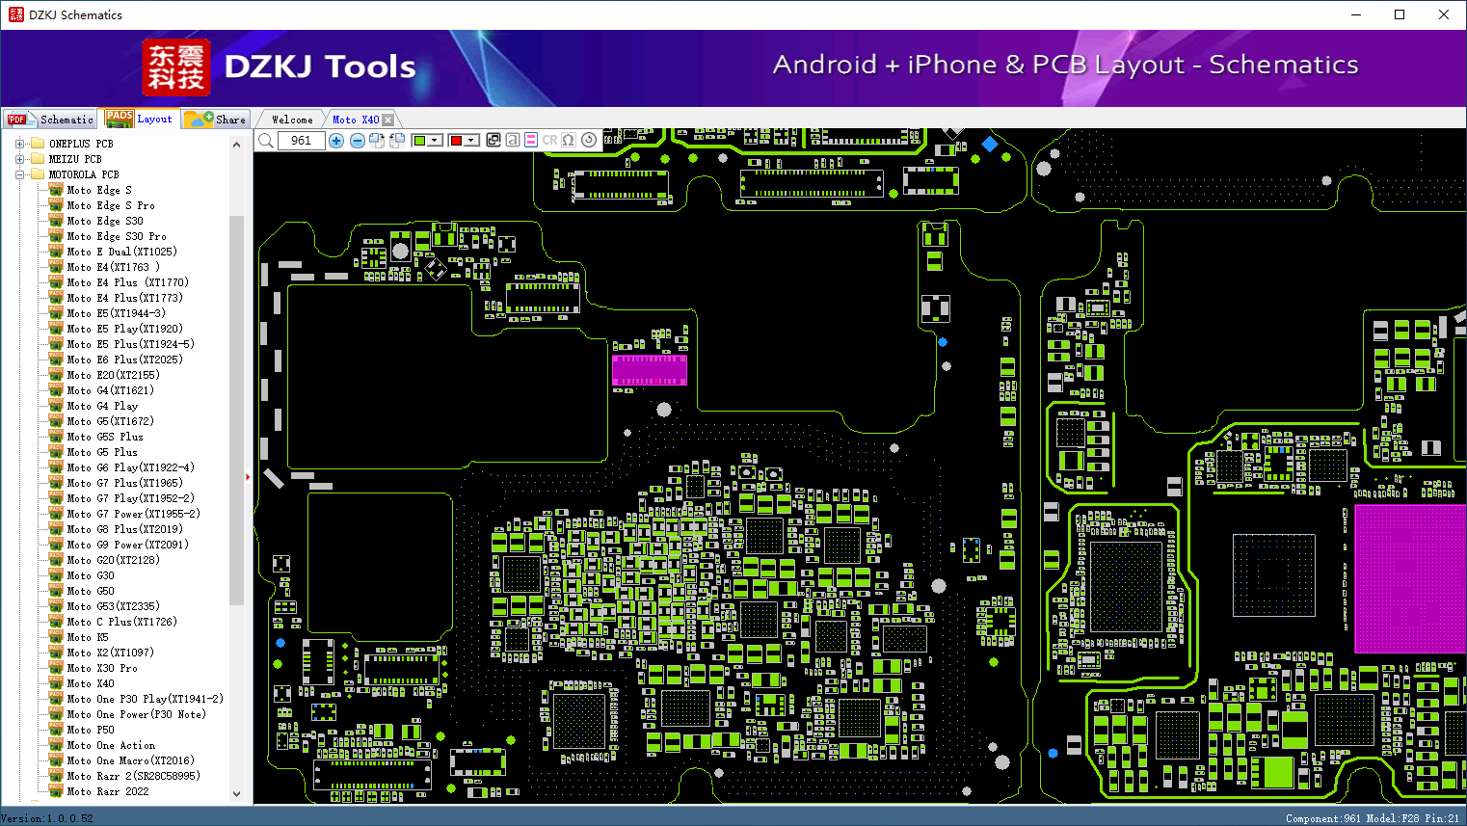Click the overlapping windows icon in the toolbar
The image size is (1467, 826).
[x=493, y=140]
